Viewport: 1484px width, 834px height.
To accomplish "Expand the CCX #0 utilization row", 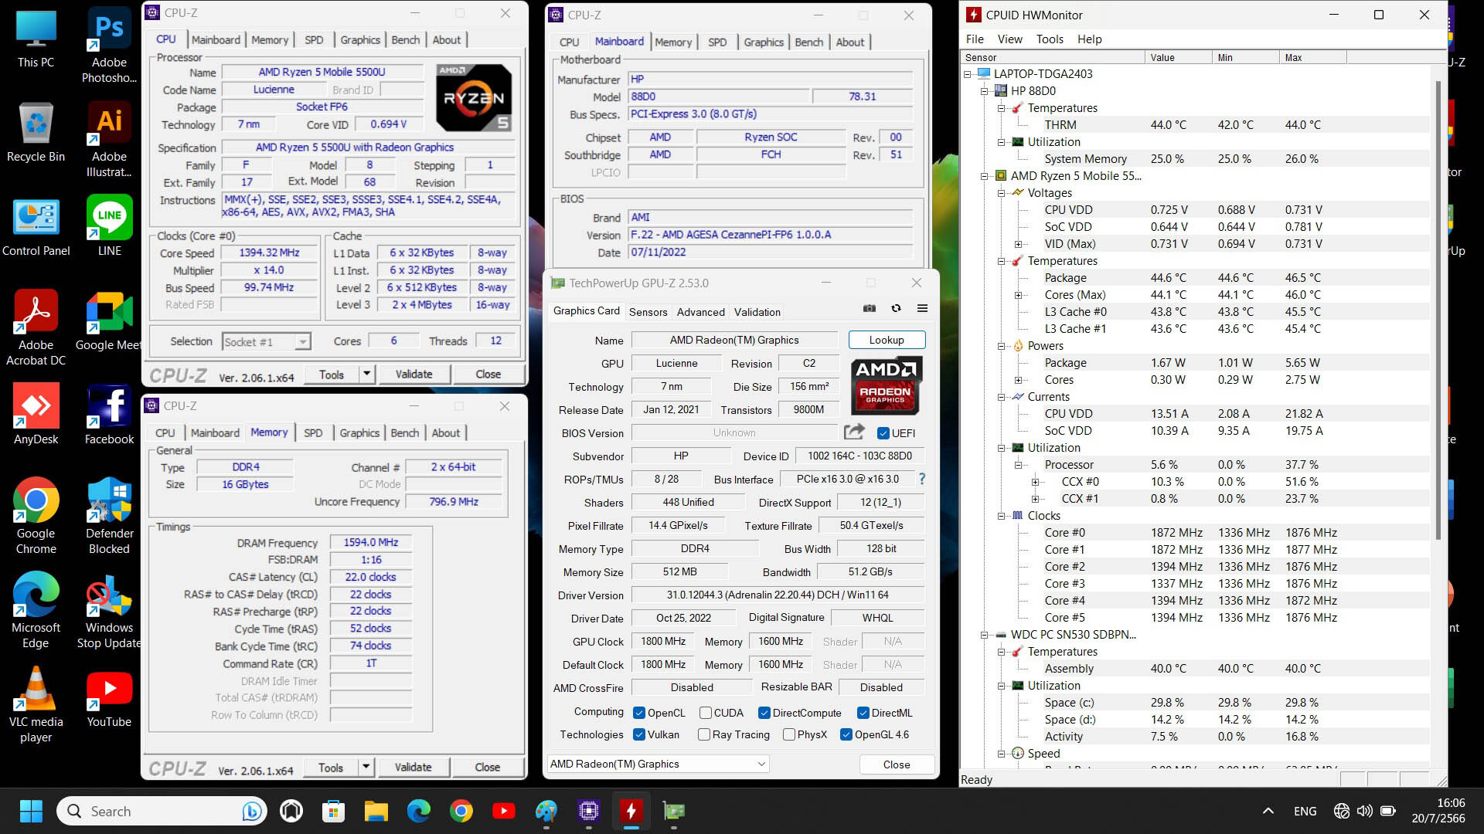I will click(x=1035, y=482).
